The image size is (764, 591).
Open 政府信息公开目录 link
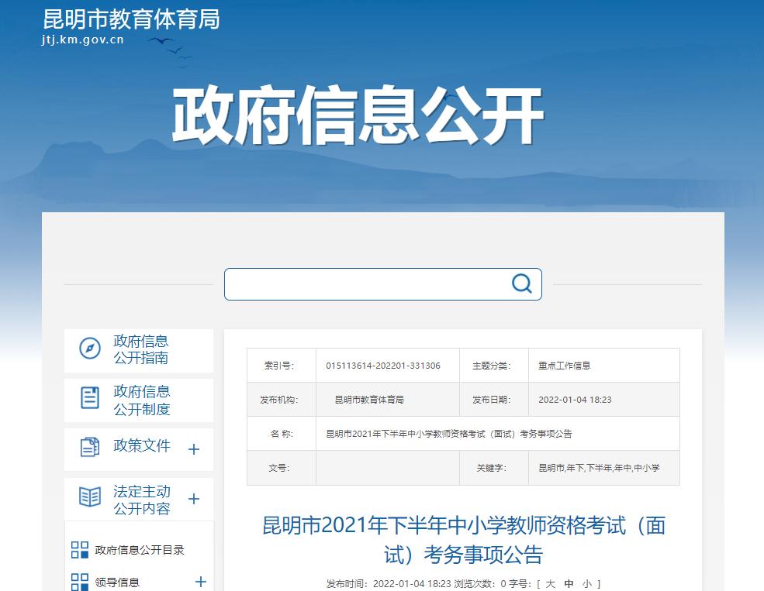click(x=140, y=550)
